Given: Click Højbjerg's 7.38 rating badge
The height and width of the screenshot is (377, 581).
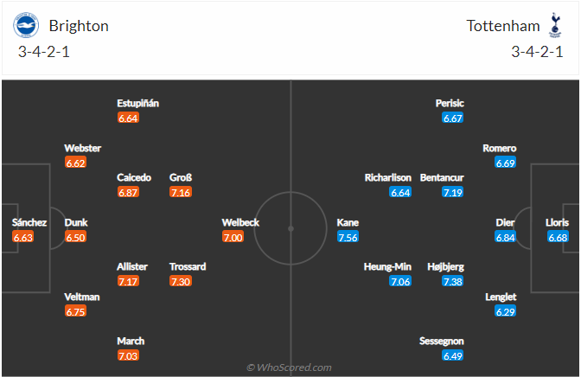Looking at the screenshot, I should pos(453,281).
